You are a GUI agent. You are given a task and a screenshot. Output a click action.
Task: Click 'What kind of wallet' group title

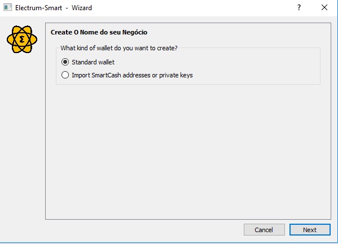pyautogui.click(x=118, y=48)
